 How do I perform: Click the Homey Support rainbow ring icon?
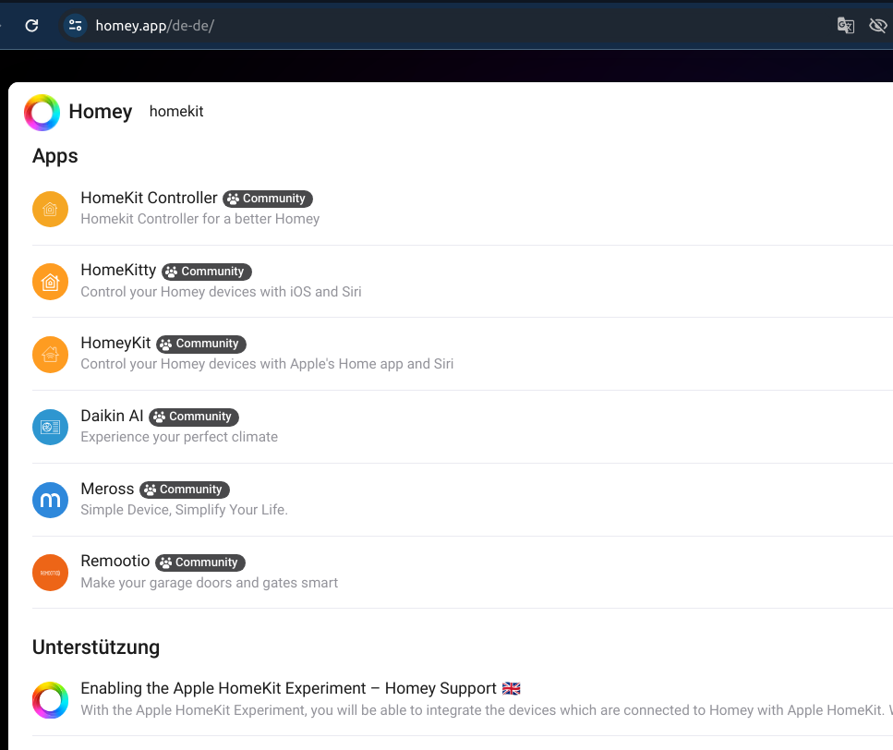click(50, 700)
